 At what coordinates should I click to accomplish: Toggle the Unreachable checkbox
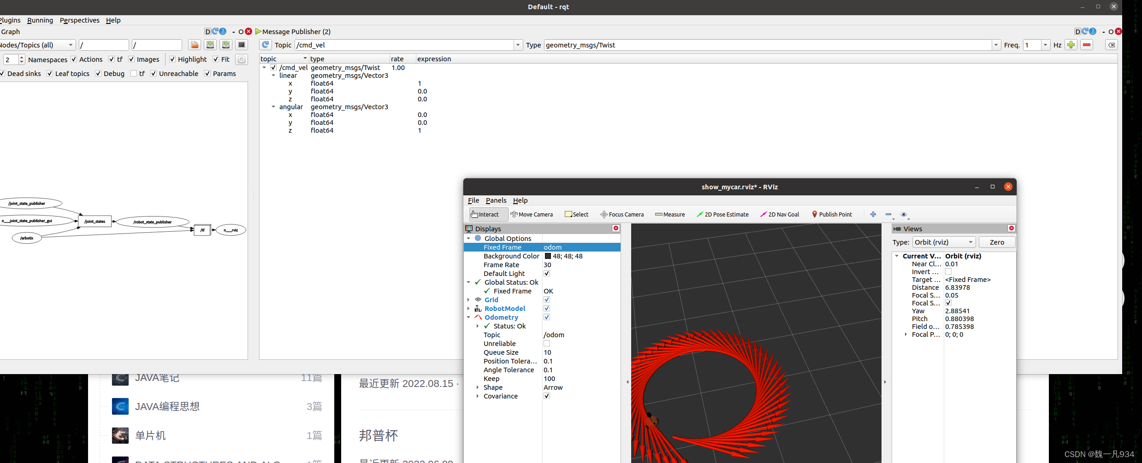click(x=154, y=74)
